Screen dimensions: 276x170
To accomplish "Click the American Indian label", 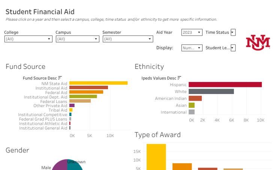I will [x=171, y=98].
